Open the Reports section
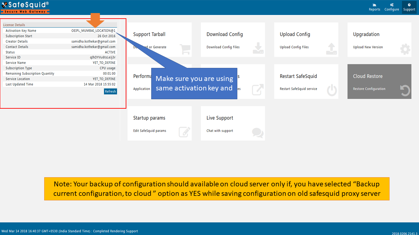419x235 pixels. click(374, 7)
